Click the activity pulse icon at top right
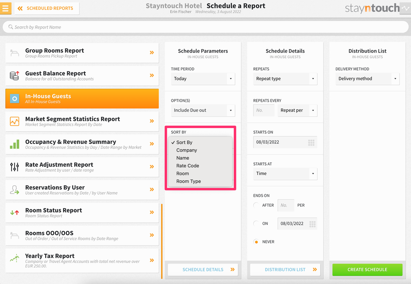 pos(406,8)
